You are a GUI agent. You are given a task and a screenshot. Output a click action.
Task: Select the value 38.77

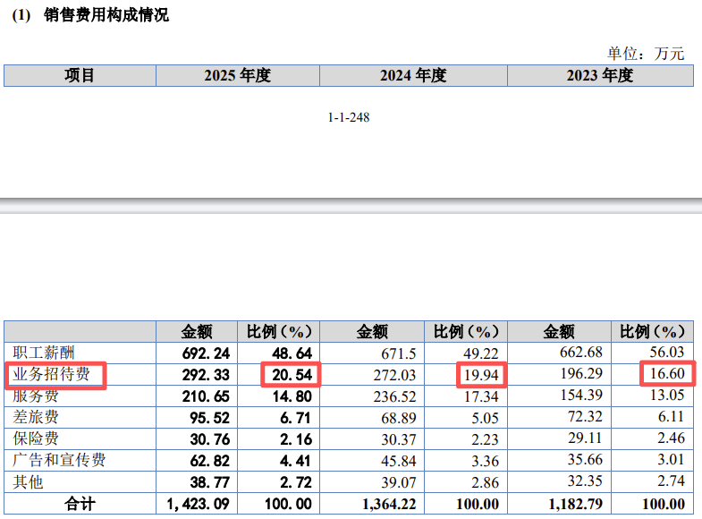point(209,482)
